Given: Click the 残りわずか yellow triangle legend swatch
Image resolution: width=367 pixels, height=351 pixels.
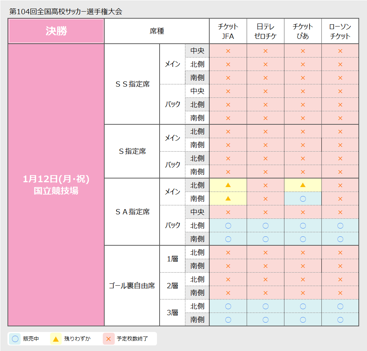Looking at the screenshot, I should [56, 339].
